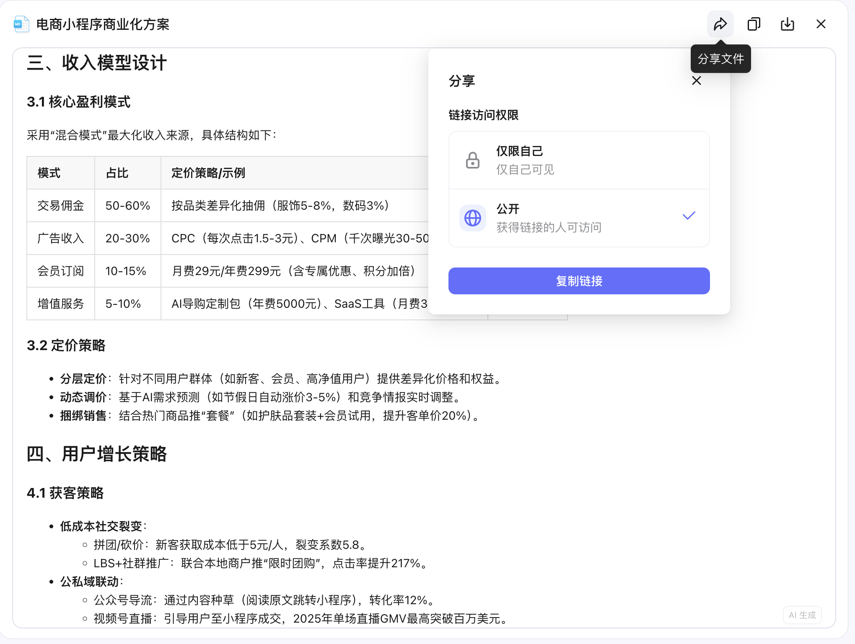Click the 分享文件 tooltip
855x644 pixels.
pyautogui.click(x=720, y=59)
